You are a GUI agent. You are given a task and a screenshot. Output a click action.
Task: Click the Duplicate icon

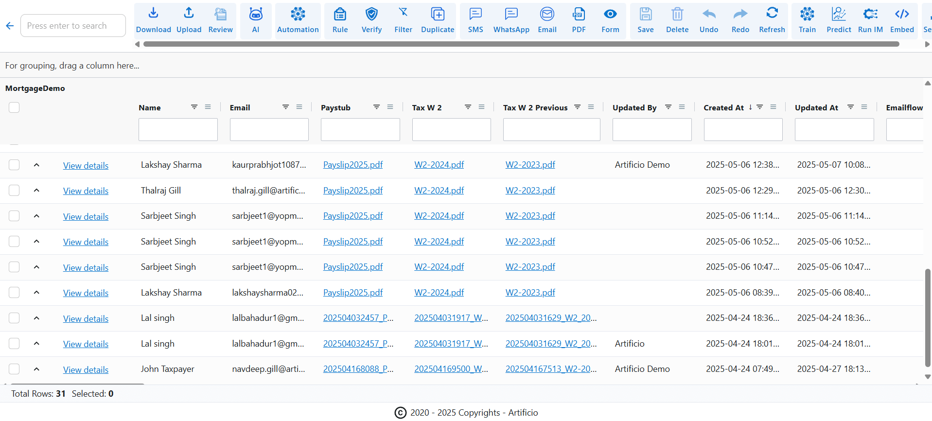(438, 21)
